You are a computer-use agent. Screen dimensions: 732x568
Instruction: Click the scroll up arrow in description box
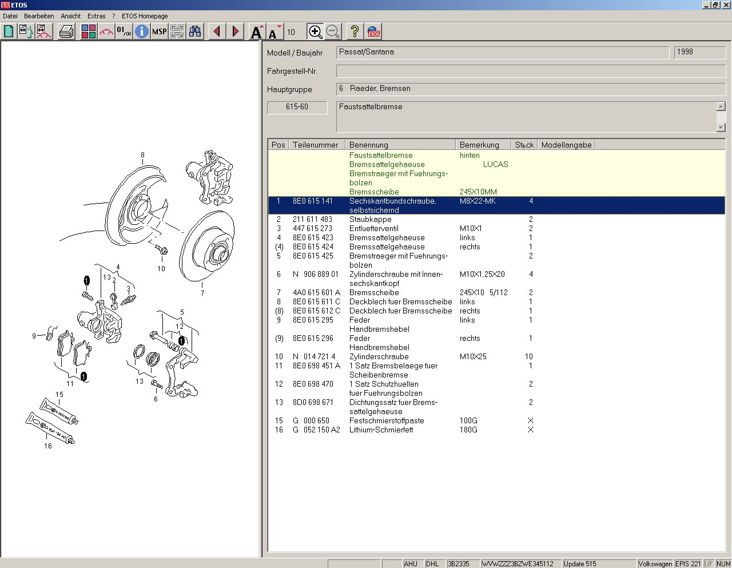721,106
